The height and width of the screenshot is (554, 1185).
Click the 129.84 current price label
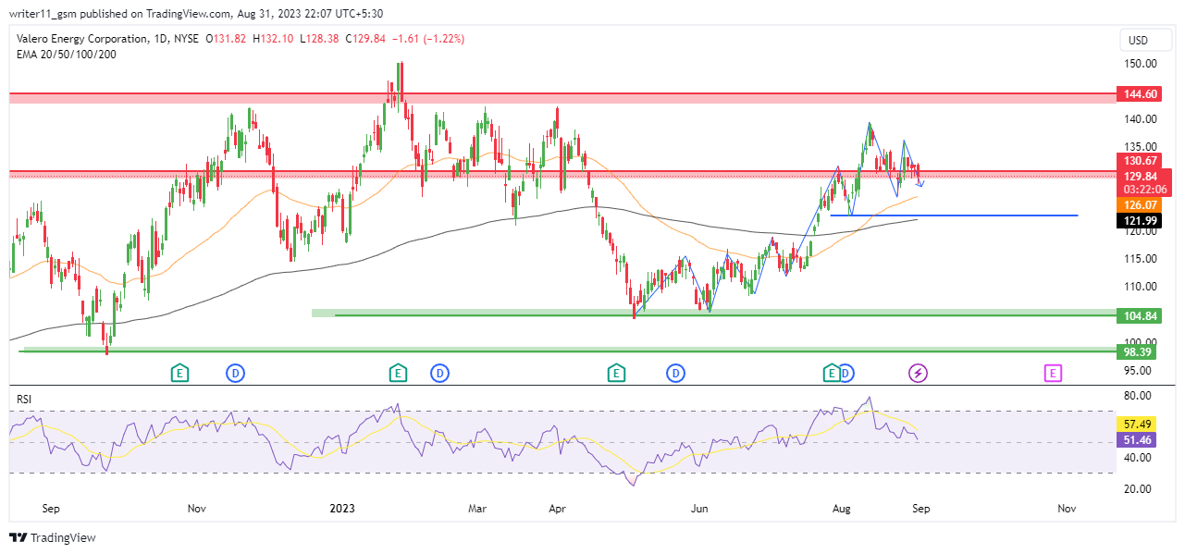[1139, 176]
